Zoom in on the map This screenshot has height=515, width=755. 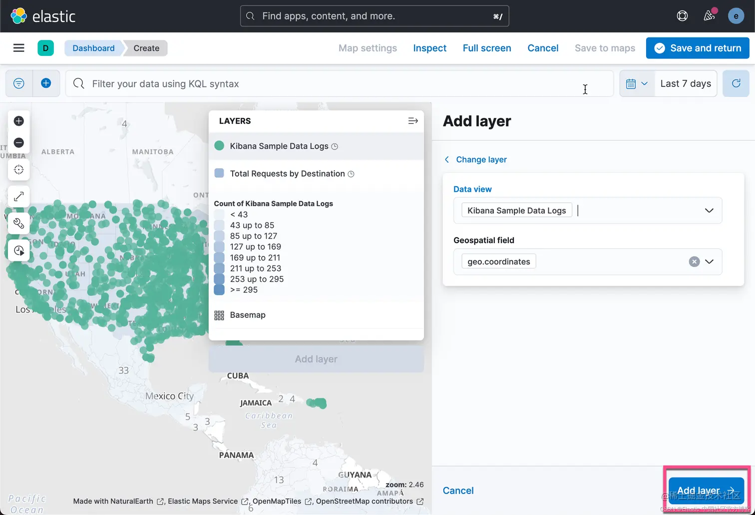point(19,121)
